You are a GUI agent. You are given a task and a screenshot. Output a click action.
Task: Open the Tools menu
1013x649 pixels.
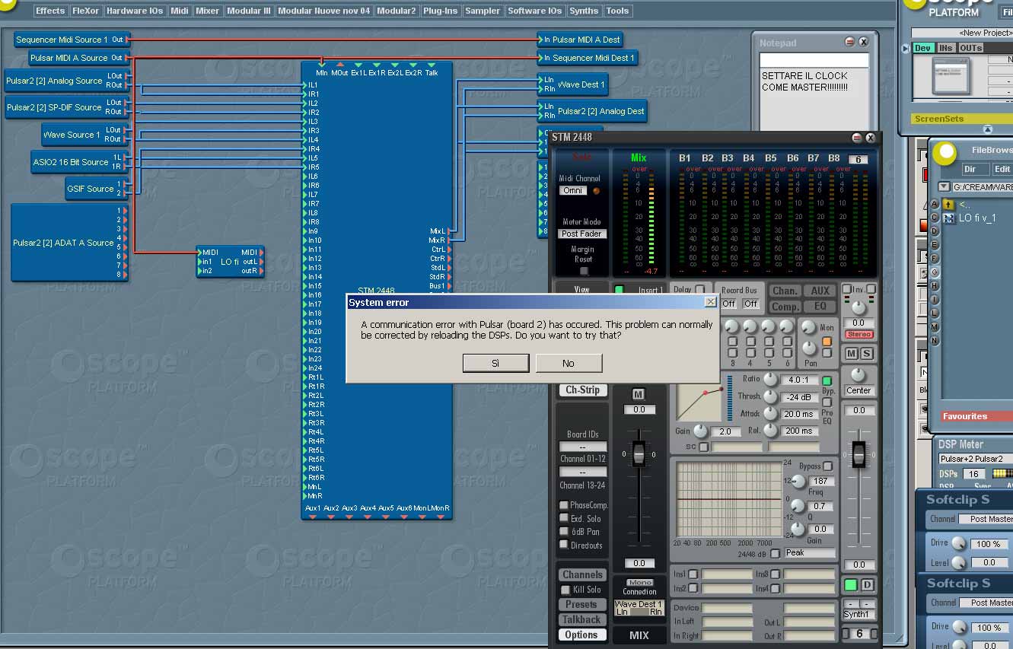[617, 11]
